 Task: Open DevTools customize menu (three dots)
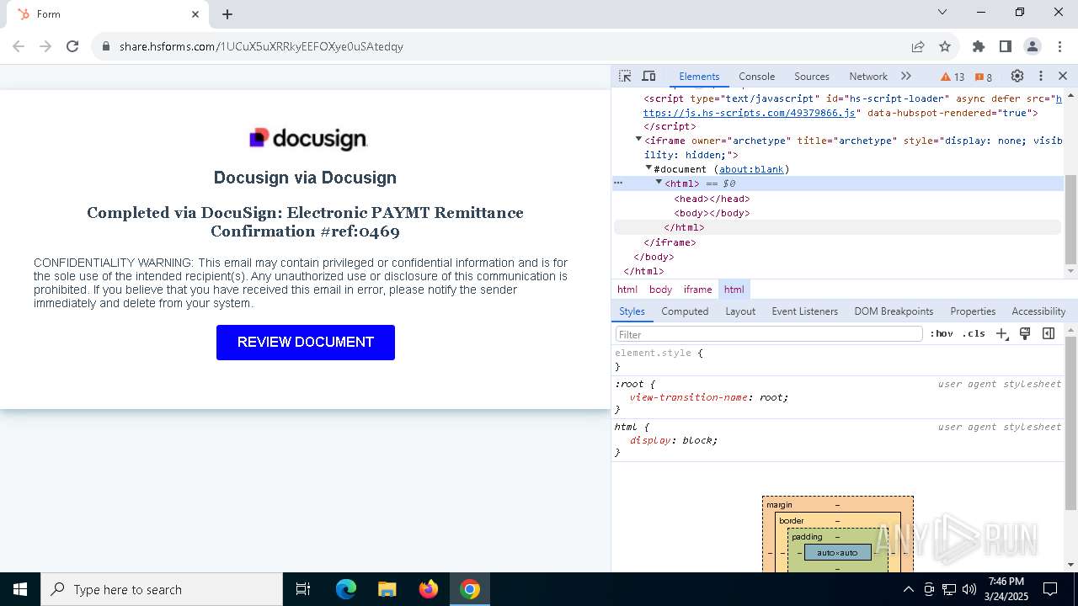pos(1041,77)
